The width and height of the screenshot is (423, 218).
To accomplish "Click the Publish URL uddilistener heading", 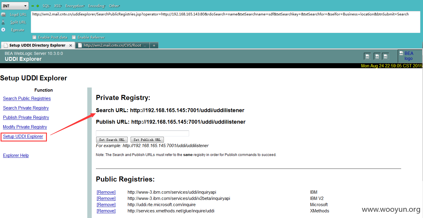I will click(171, 122).
